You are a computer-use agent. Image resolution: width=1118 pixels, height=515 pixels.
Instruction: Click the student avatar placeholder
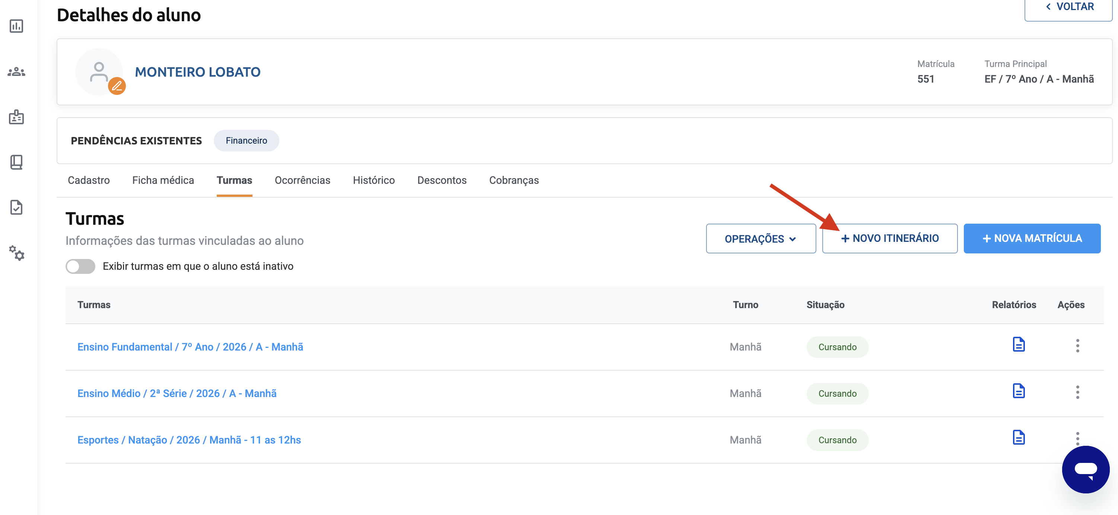coord(99,71)
